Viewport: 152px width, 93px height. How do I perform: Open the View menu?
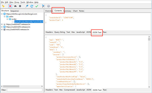click(x=11, y=2)
